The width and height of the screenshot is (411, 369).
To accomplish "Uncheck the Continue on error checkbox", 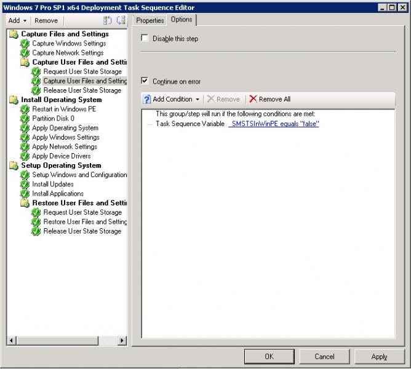I will click(x=145, y=81).
